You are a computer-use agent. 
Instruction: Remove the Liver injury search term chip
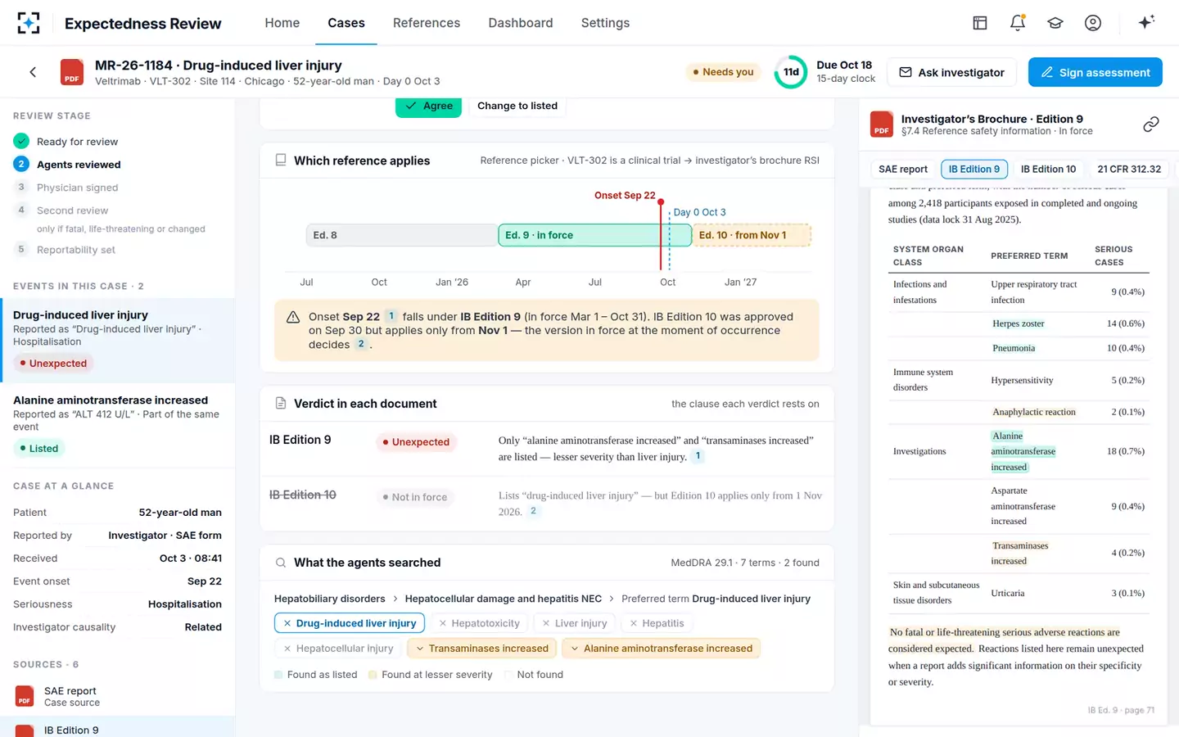(546, 623)
